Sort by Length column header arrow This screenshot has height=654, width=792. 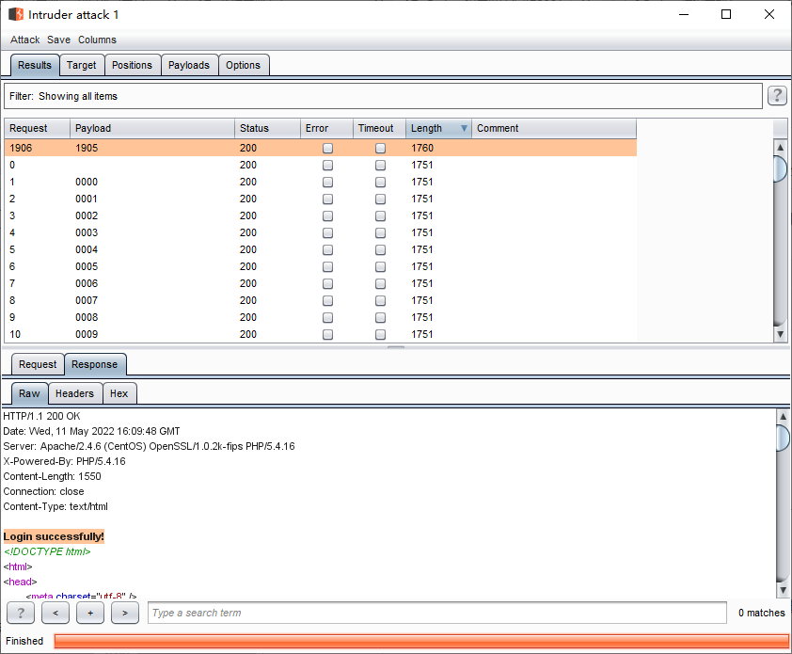[463, 128]
